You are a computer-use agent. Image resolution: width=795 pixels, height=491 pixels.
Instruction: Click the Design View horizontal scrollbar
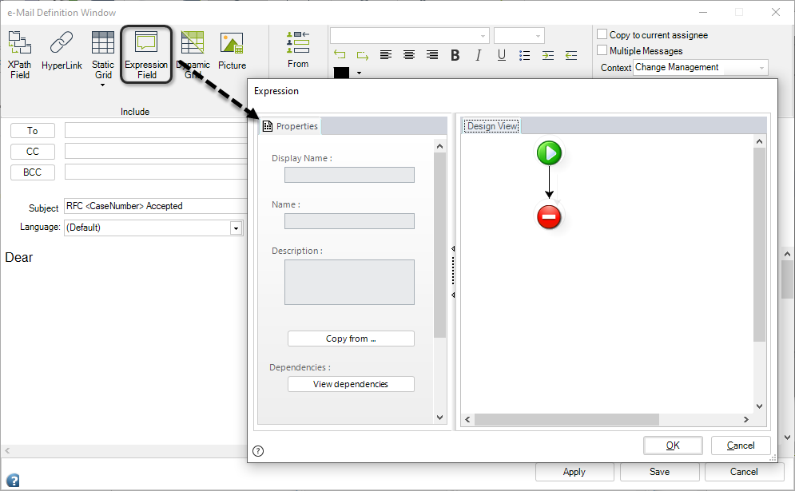(x=566, y=420)
